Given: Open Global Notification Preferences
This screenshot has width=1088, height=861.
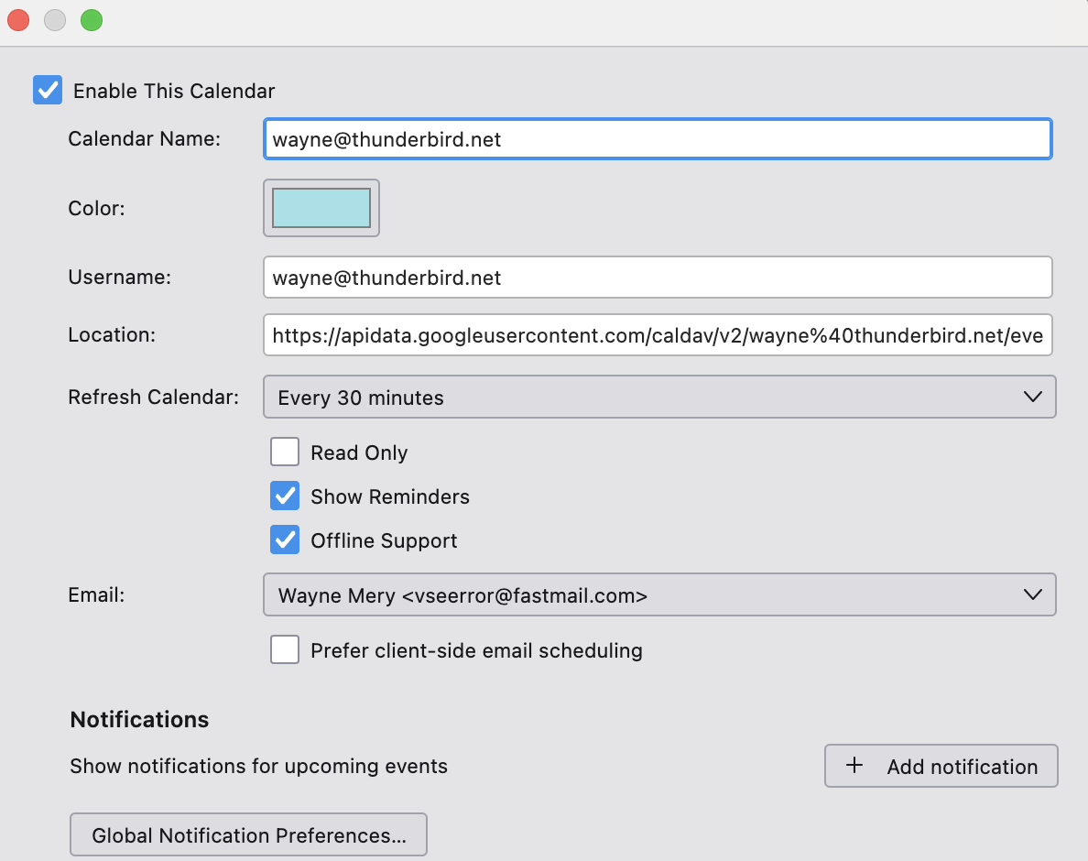Looking at the screenshot, I should 248,835.
